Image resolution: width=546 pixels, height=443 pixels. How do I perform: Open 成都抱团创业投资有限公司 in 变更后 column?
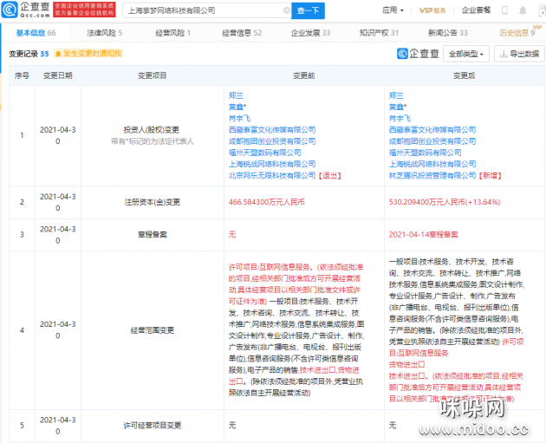point(432,141)
